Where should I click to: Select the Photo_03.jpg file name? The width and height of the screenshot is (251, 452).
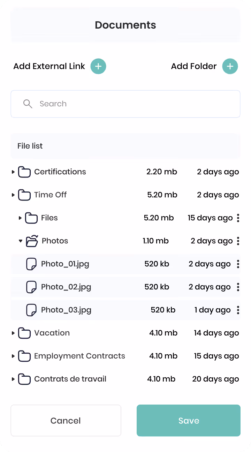pos(66,310)
